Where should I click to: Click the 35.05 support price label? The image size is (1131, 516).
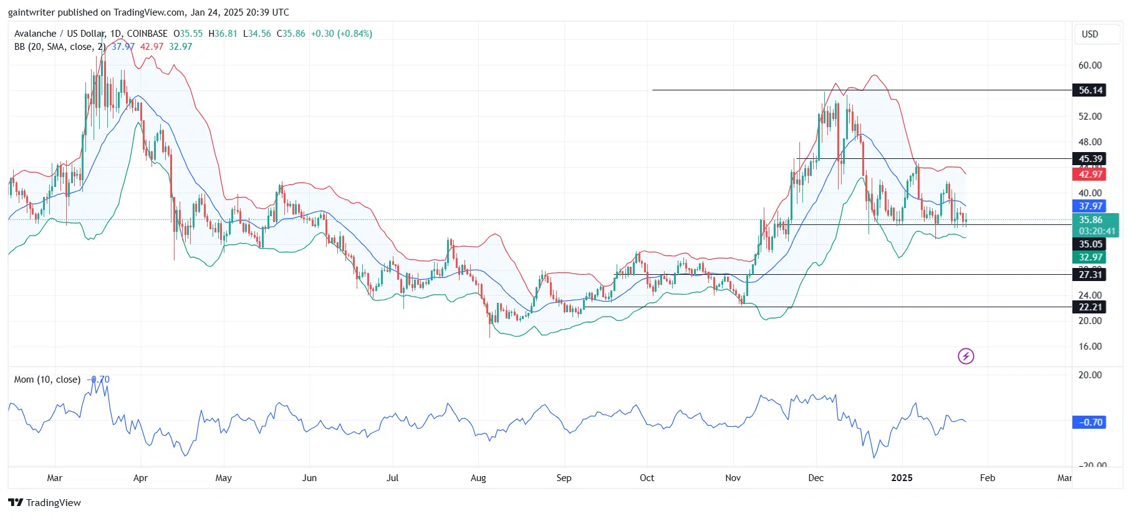tap(1090, 244)
